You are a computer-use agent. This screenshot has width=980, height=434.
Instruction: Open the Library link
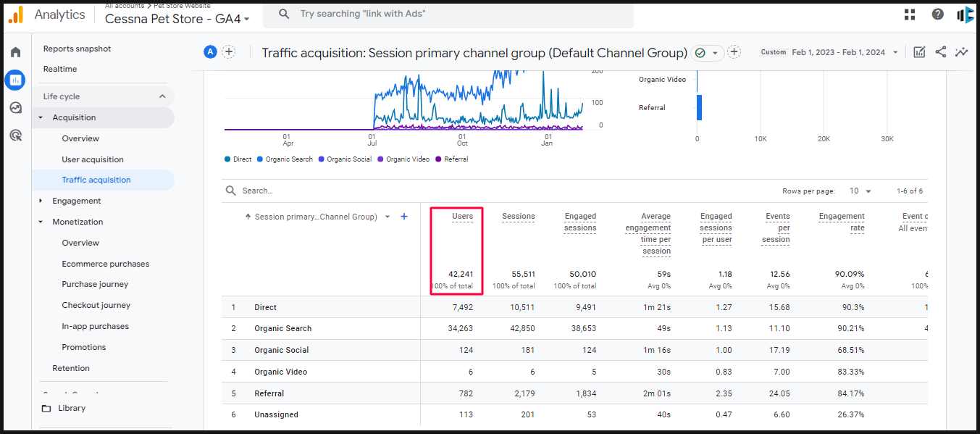coord(72,408)
